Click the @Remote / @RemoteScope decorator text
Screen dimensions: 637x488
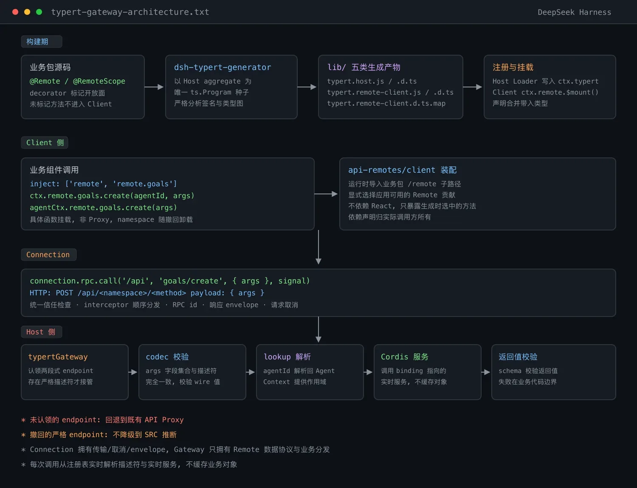coord(77,81)
